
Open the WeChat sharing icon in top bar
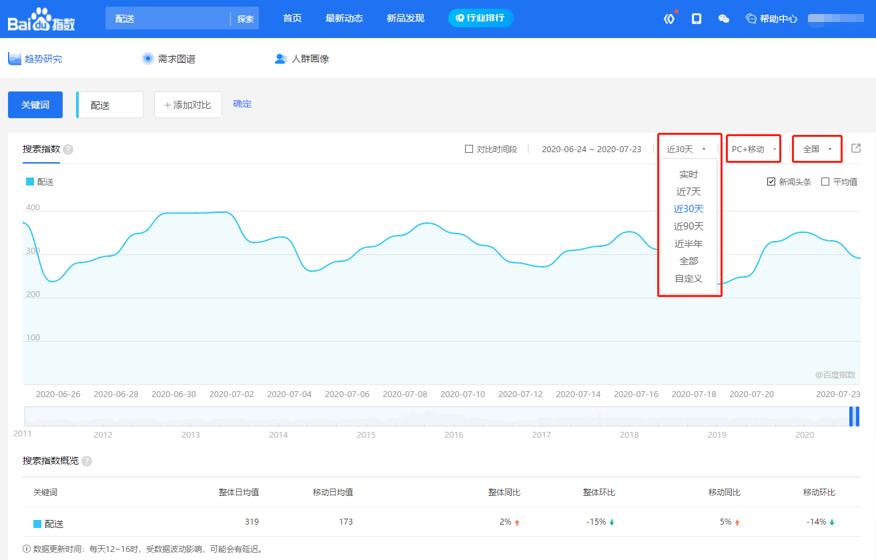point(723,18)
